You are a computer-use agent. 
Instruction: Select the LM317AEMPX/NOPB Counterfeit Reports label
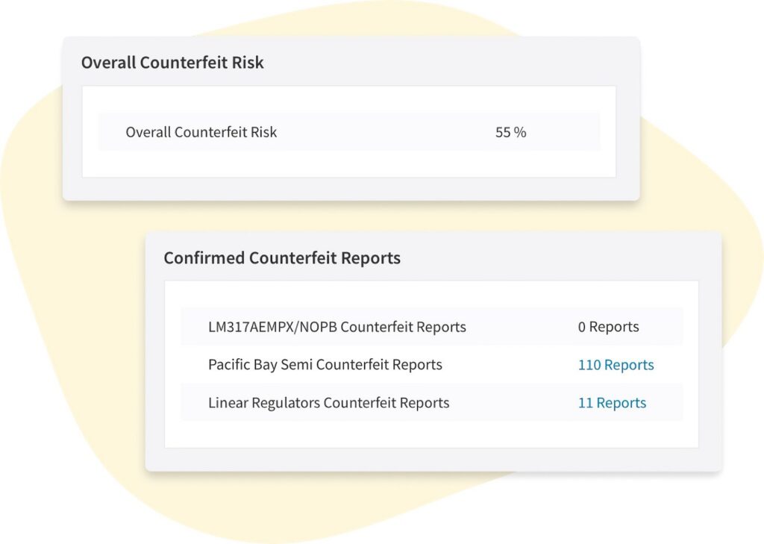[x=337, y=327]
